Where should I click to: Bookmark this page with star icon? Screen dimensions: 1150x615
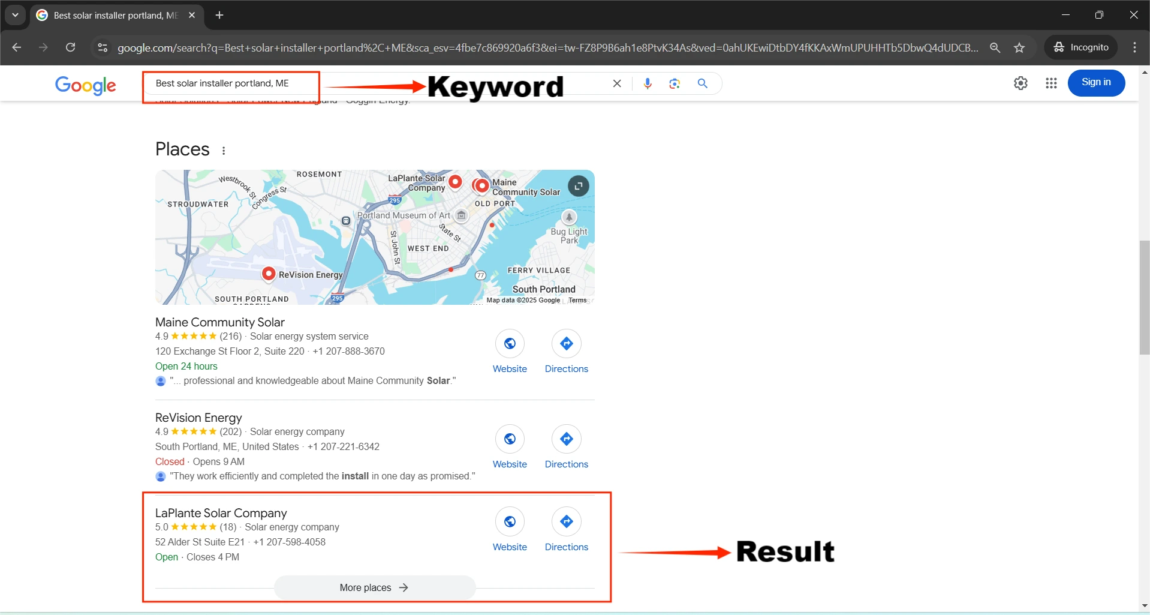coord(1019,47)
